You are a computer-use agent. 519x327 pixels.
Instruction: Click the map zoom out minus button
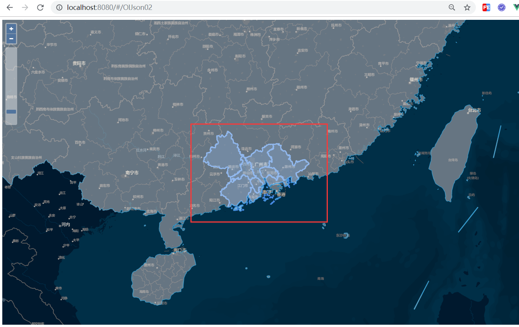pyautogui.click(x=11, y=38)
